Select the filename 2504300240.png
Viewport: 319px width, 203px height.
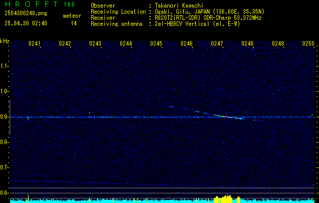point(26,14)
